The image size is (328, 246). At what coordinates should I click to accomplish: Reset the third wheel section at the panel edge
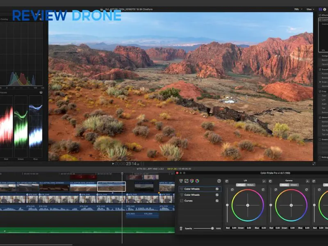(314, 181)
